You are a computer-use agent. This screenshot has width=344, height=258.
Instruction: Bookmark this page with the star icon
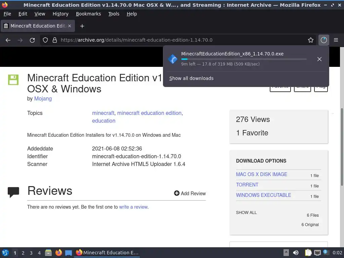pyautogui.click(x=311, y=40)
